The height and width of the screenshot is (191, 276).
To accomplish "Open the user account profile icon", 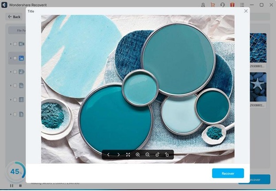I will point(203,5).
